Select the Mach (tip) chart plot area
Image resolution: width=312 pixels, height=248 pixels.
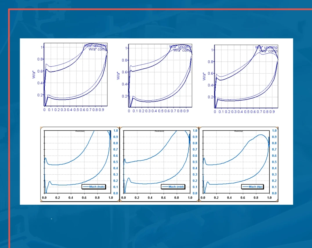pyautogui.click(x=236, y=162)
